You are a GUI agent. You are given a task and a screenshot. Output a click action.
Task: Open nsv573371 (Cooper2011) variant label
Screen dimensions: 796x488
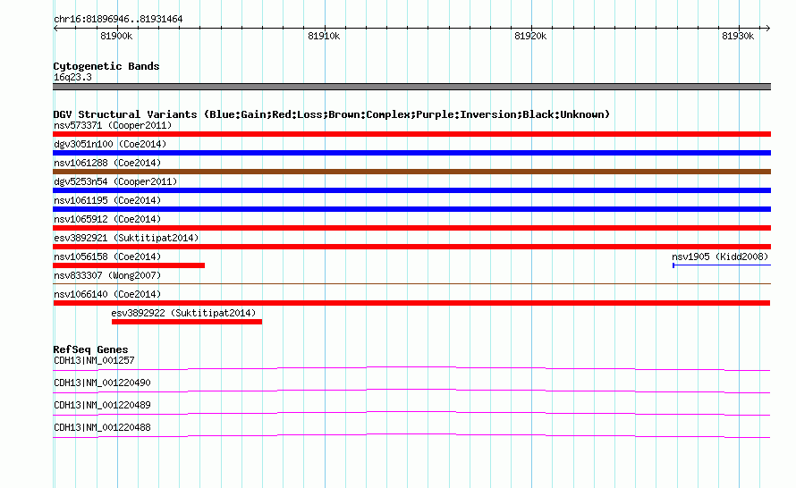click(113, 125)
